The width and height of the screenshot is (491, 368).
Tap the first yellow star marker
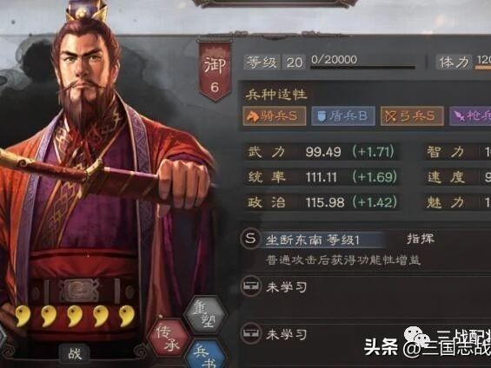[x=23, y=317]
